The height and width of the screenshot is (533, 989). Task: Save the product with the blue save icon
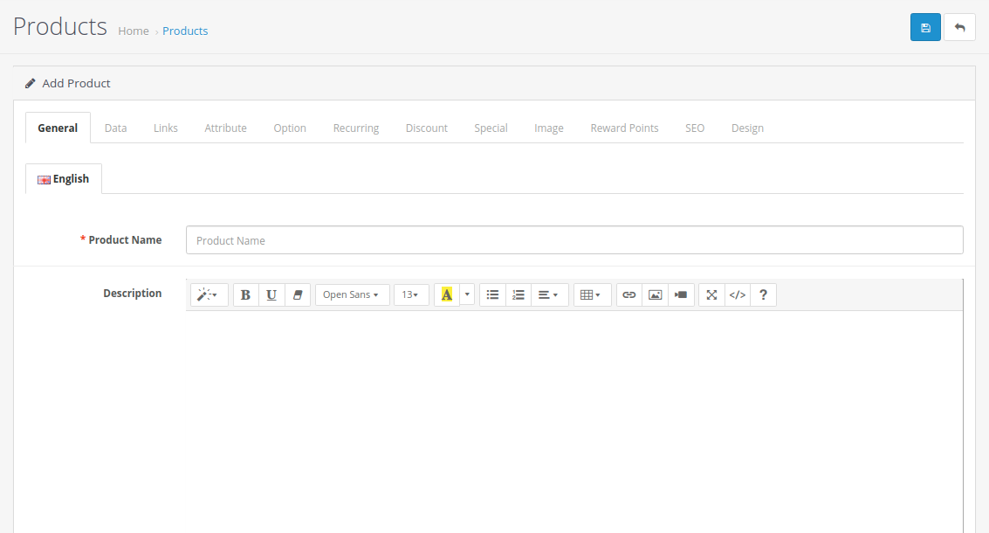[x=925, y=27]
